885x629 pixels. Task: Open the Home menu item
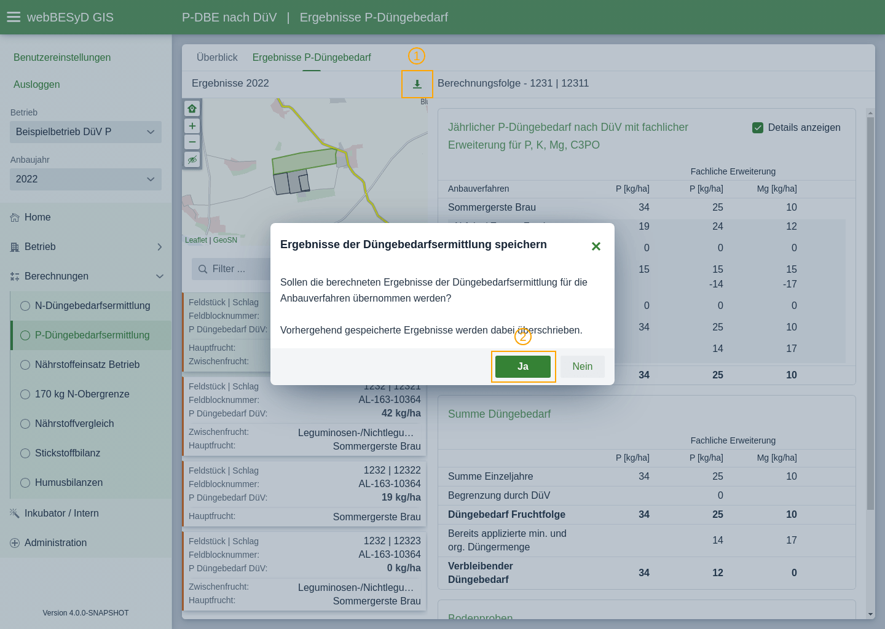85,217
